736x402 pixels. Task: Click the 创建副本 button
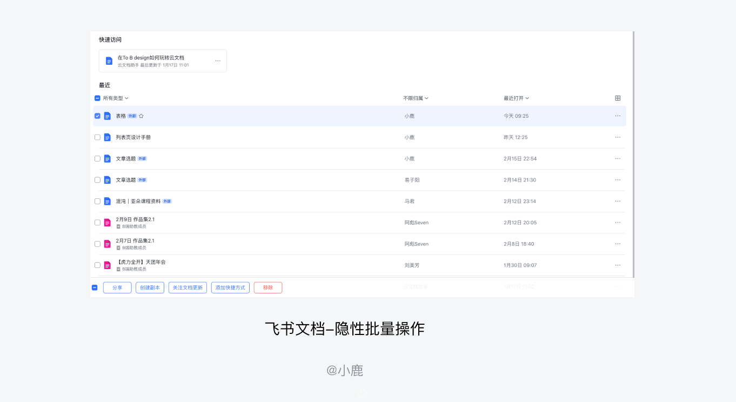coord(150,288)
